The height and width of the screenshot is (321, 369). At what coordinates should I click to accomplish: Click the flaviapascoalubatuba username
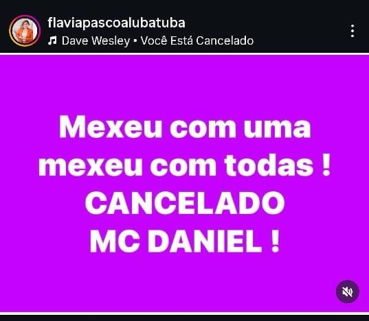pyautogui.click(x=117, y=23)
